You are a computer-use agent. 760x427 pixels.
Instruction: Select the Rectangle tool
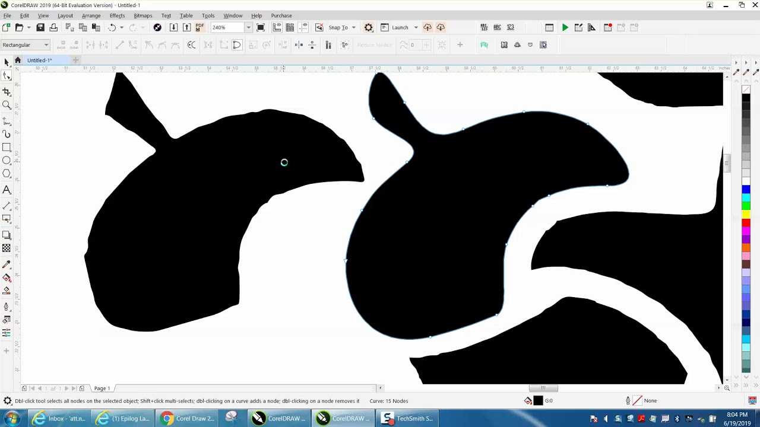(7, 147)
